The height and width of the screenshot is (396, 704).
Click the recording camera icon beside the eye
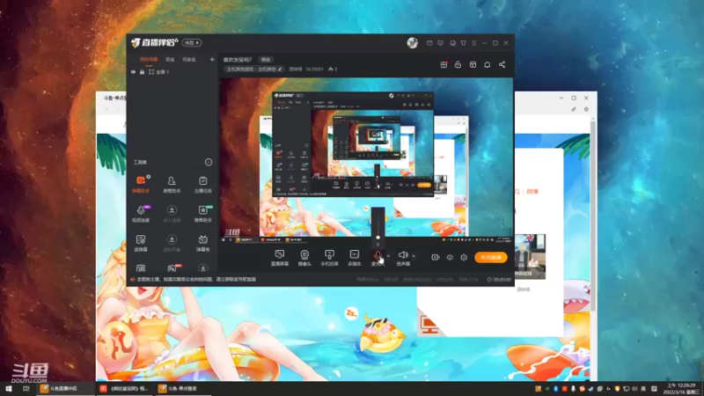click(435, 257)
